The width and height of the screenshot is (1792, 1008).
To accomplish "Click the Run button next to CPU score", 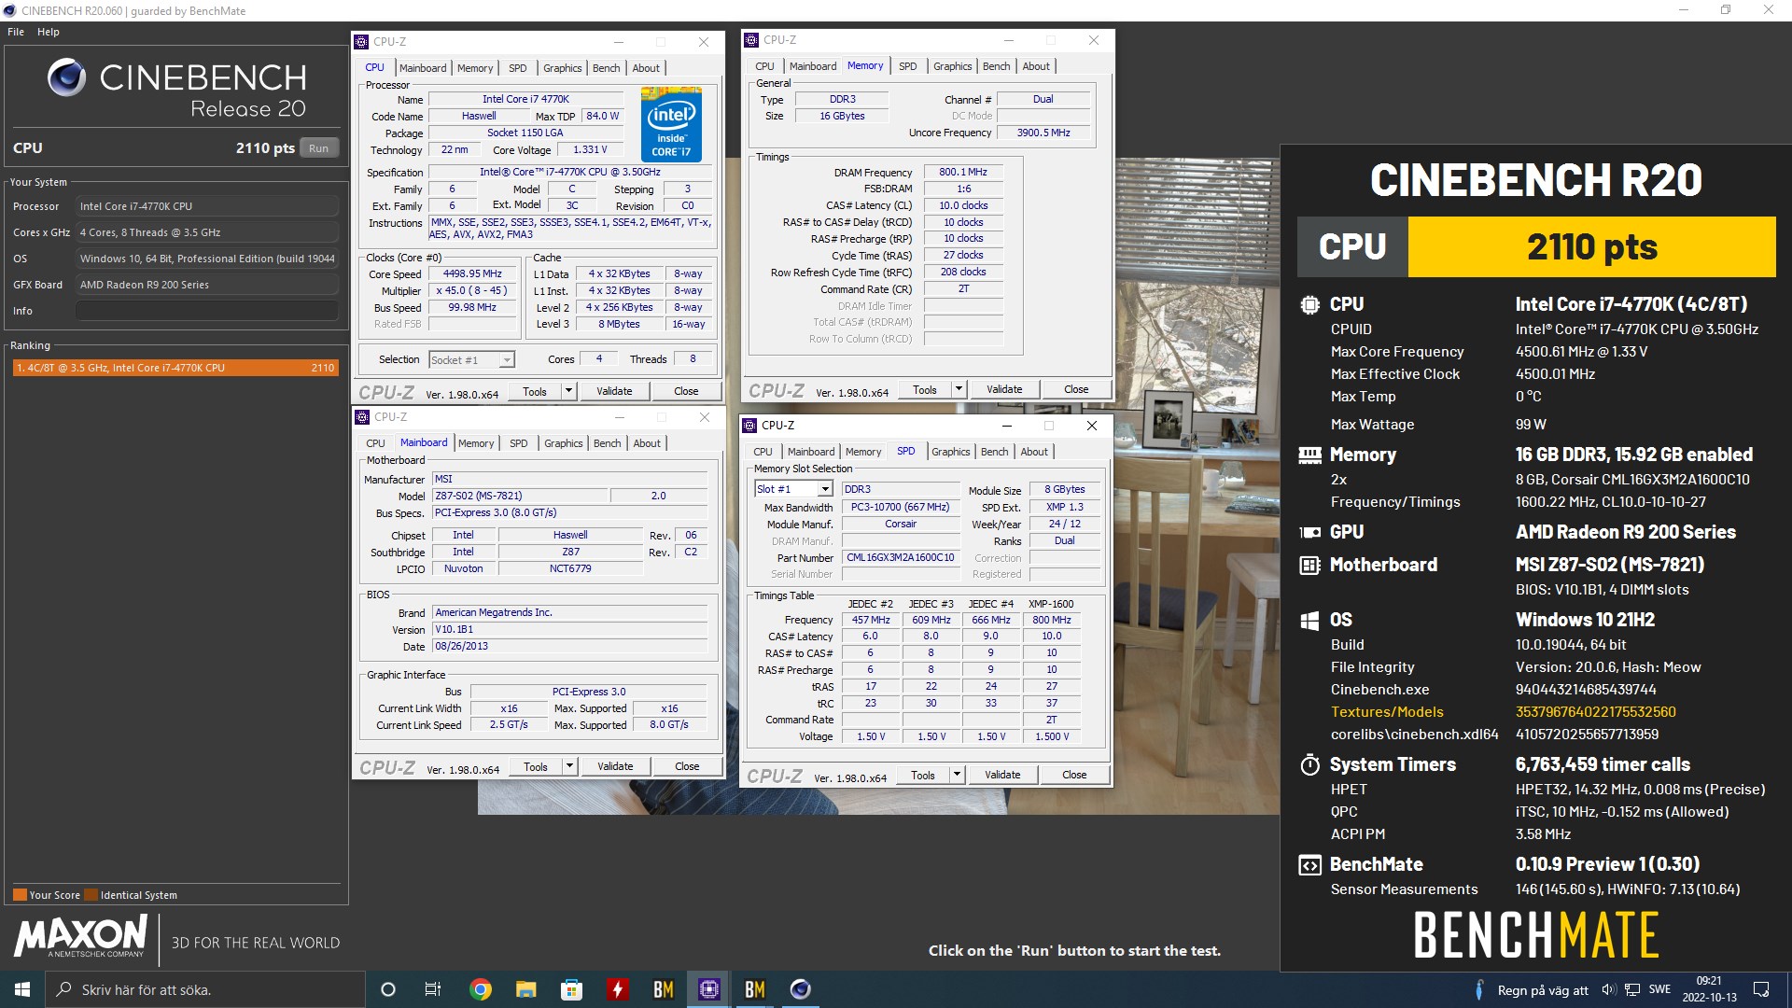I will (x=318, y=147).
